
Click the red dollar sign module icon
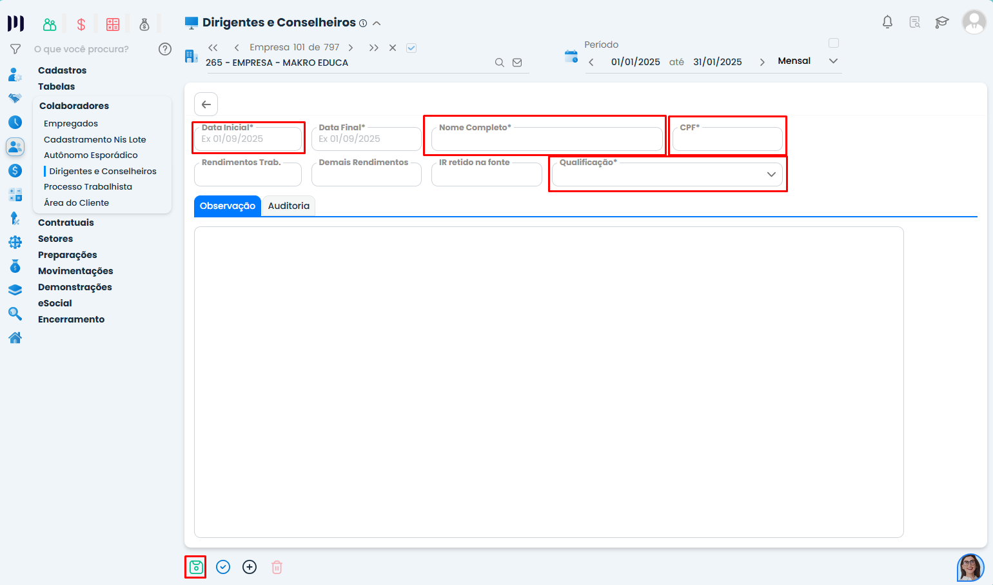click(81, 25)
